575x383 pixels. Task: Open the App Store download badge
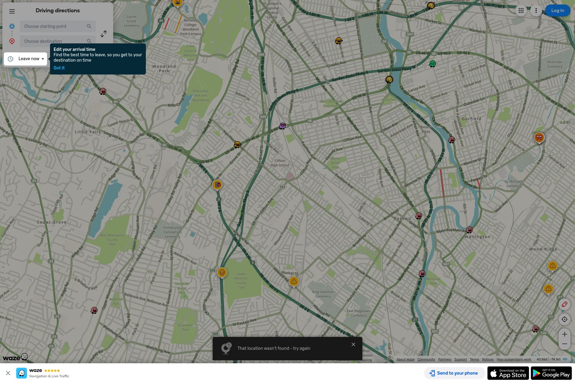pyautogui.click(x=508, y=373)
